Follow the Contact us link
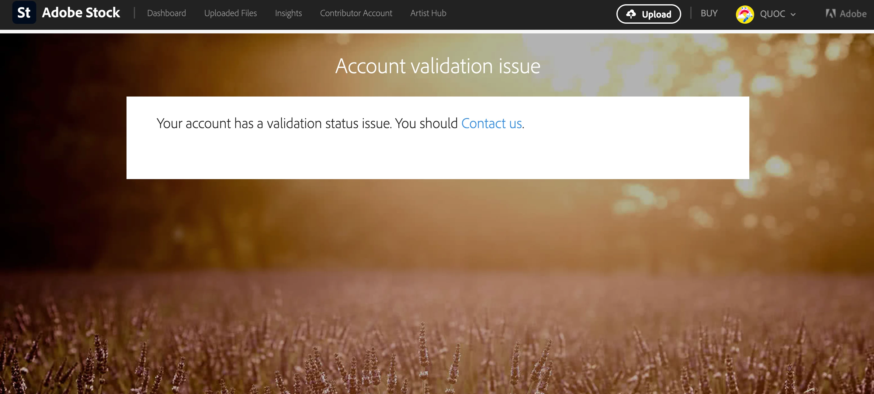 coord(491,123)
